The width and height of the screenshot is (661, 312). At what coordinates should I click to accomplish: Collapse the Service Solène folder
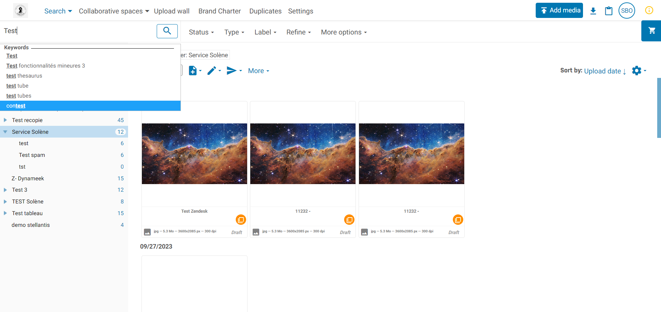pos(5,132)
